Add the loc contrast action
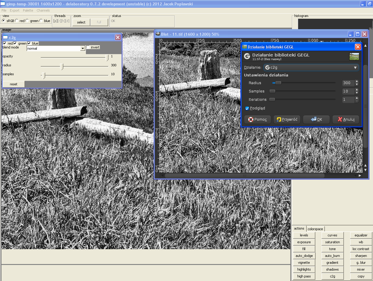The height and width of the screenshot is (281, 373). (361, 249)
